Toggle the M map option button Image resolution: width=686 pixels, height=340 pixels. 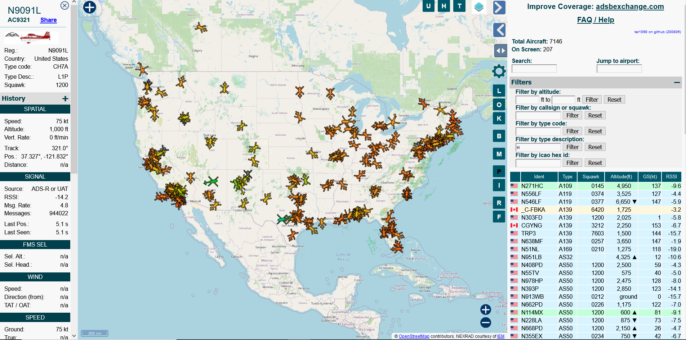499,154
